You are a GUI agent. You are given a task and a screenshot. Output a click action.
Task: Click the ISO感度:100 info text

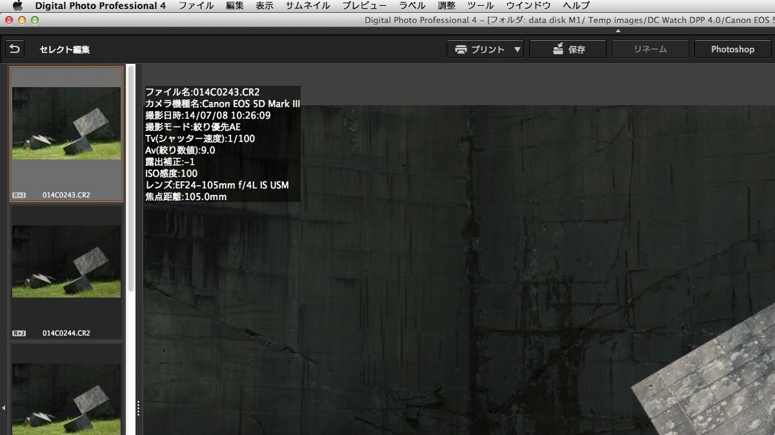click(x=172, y=174)
